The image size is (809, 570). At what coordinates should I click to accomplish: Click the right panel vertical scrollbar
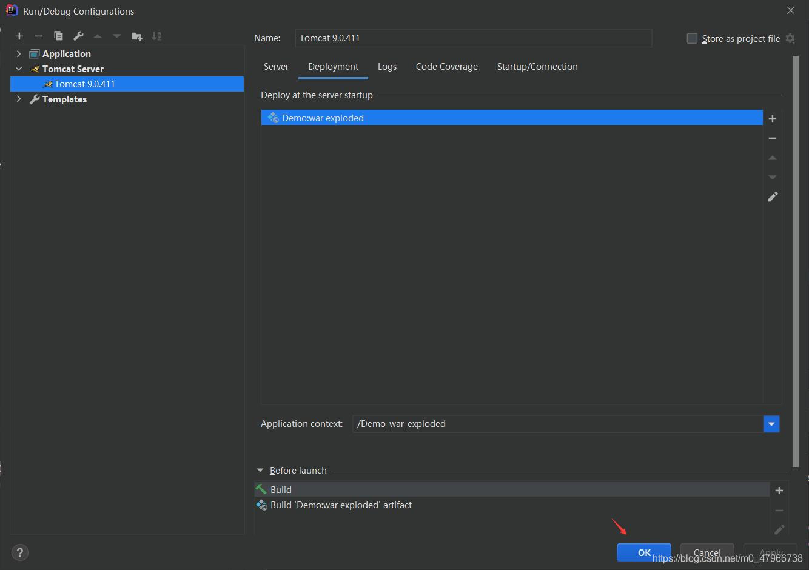tap(796, 261)
